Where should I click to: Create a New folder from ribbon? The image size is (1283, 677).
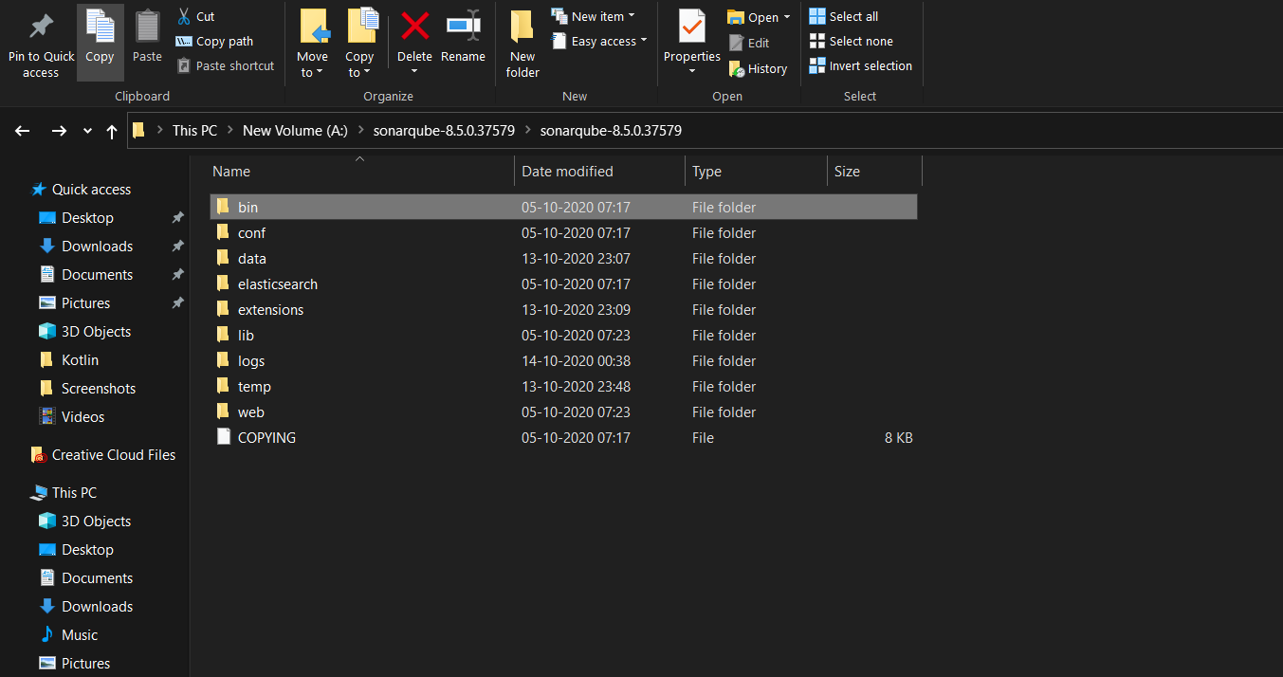(522, 43)
